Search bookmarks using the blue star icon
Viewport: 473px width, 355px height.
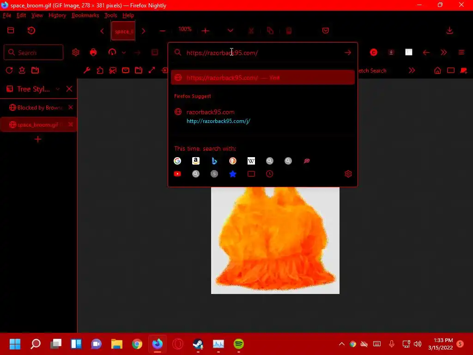click(233, 174)
